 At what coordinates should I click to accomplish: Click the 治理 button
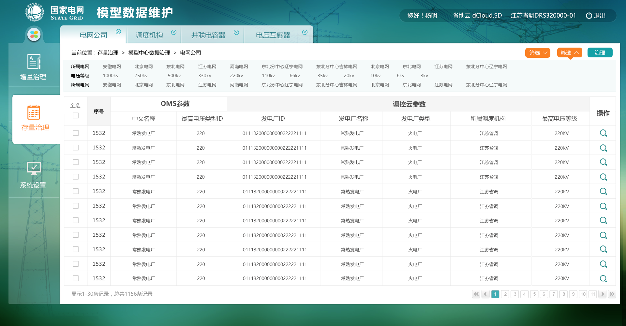(600, 52)
